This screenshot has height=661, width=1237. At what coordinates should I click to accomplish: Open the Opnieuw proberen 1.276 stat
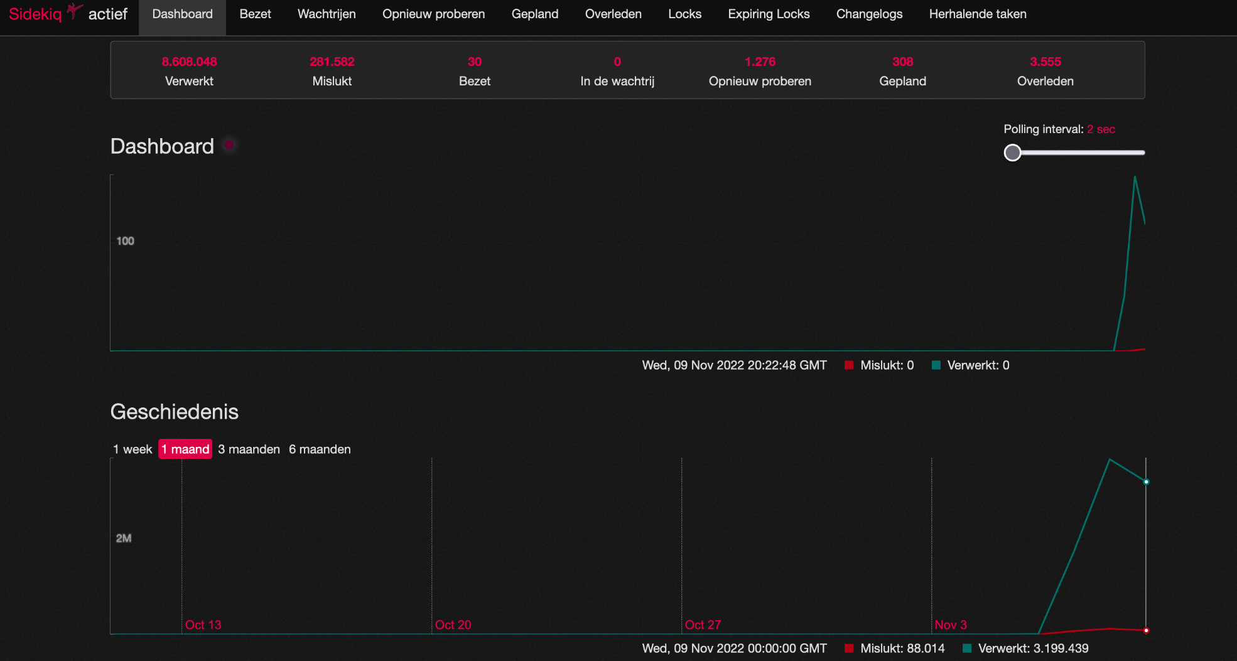click(x=760, y=71)
